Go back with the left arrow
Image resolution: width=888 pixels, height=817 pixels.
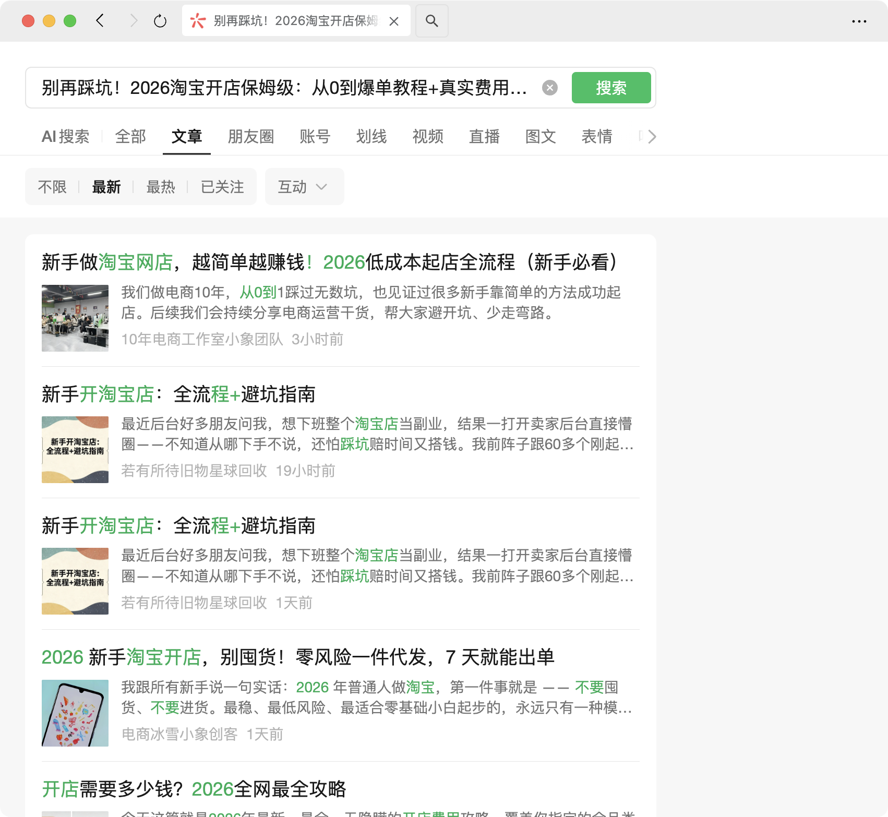point(100,21)
